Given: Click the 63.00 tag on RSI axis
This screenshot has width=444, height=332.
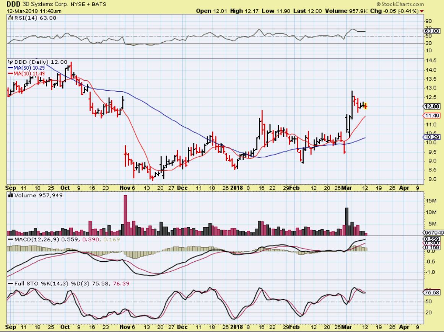Looking at the screenshot, I should pos(432,31).
